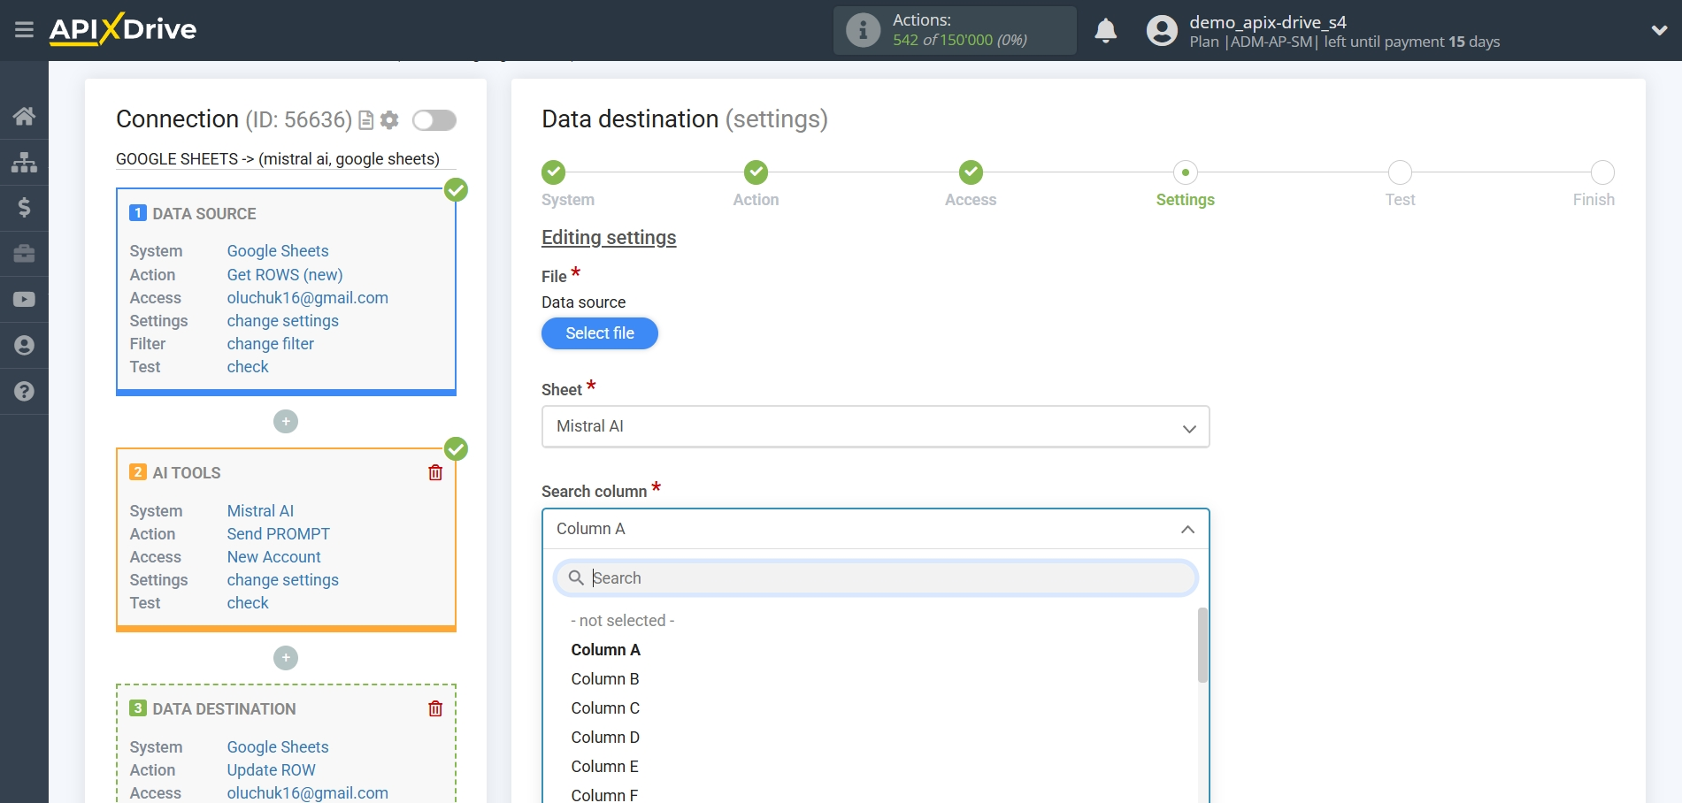This screenshot has height=803, width=1682.
Task: Open the home dashboard from sidebar
Action: [x=24, y=116]
